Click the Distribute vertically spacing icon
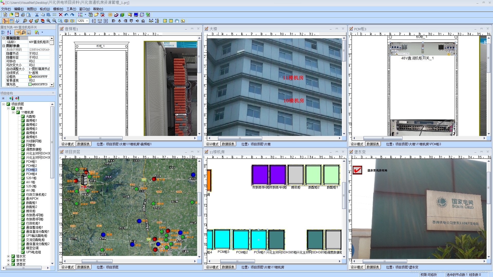Viewport: 493px width, 277px height. pyautogui.click(x=157, y=21)
